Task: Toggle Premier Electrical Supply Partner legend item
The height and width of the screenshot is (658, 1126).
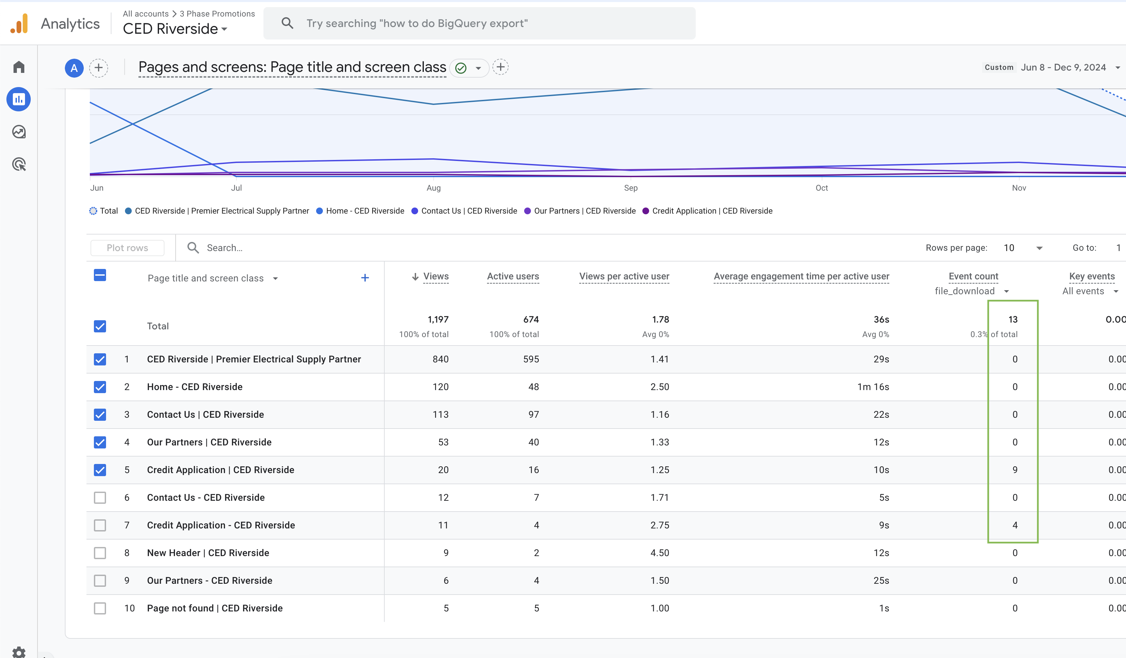Action: (x=217, y=211)
